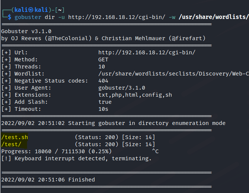Click the @TheColonial author handle

tap(60, 39)
